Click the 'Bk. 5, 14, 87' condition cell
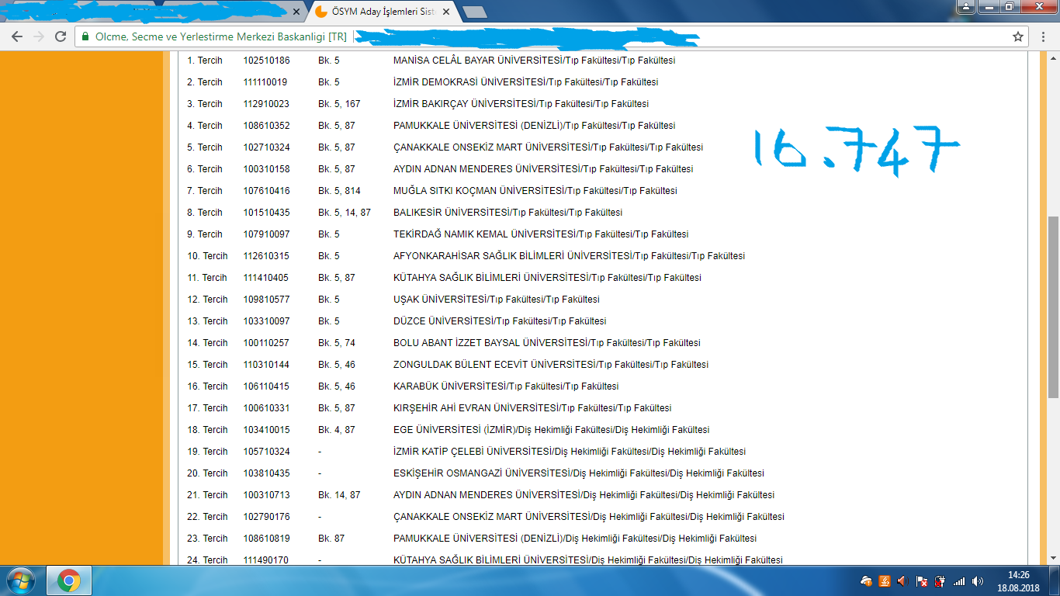 click(x=345, y=213)
